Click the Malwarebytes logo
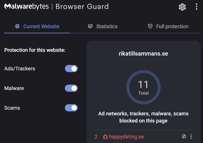203x143 pixels. click(26, 7)
